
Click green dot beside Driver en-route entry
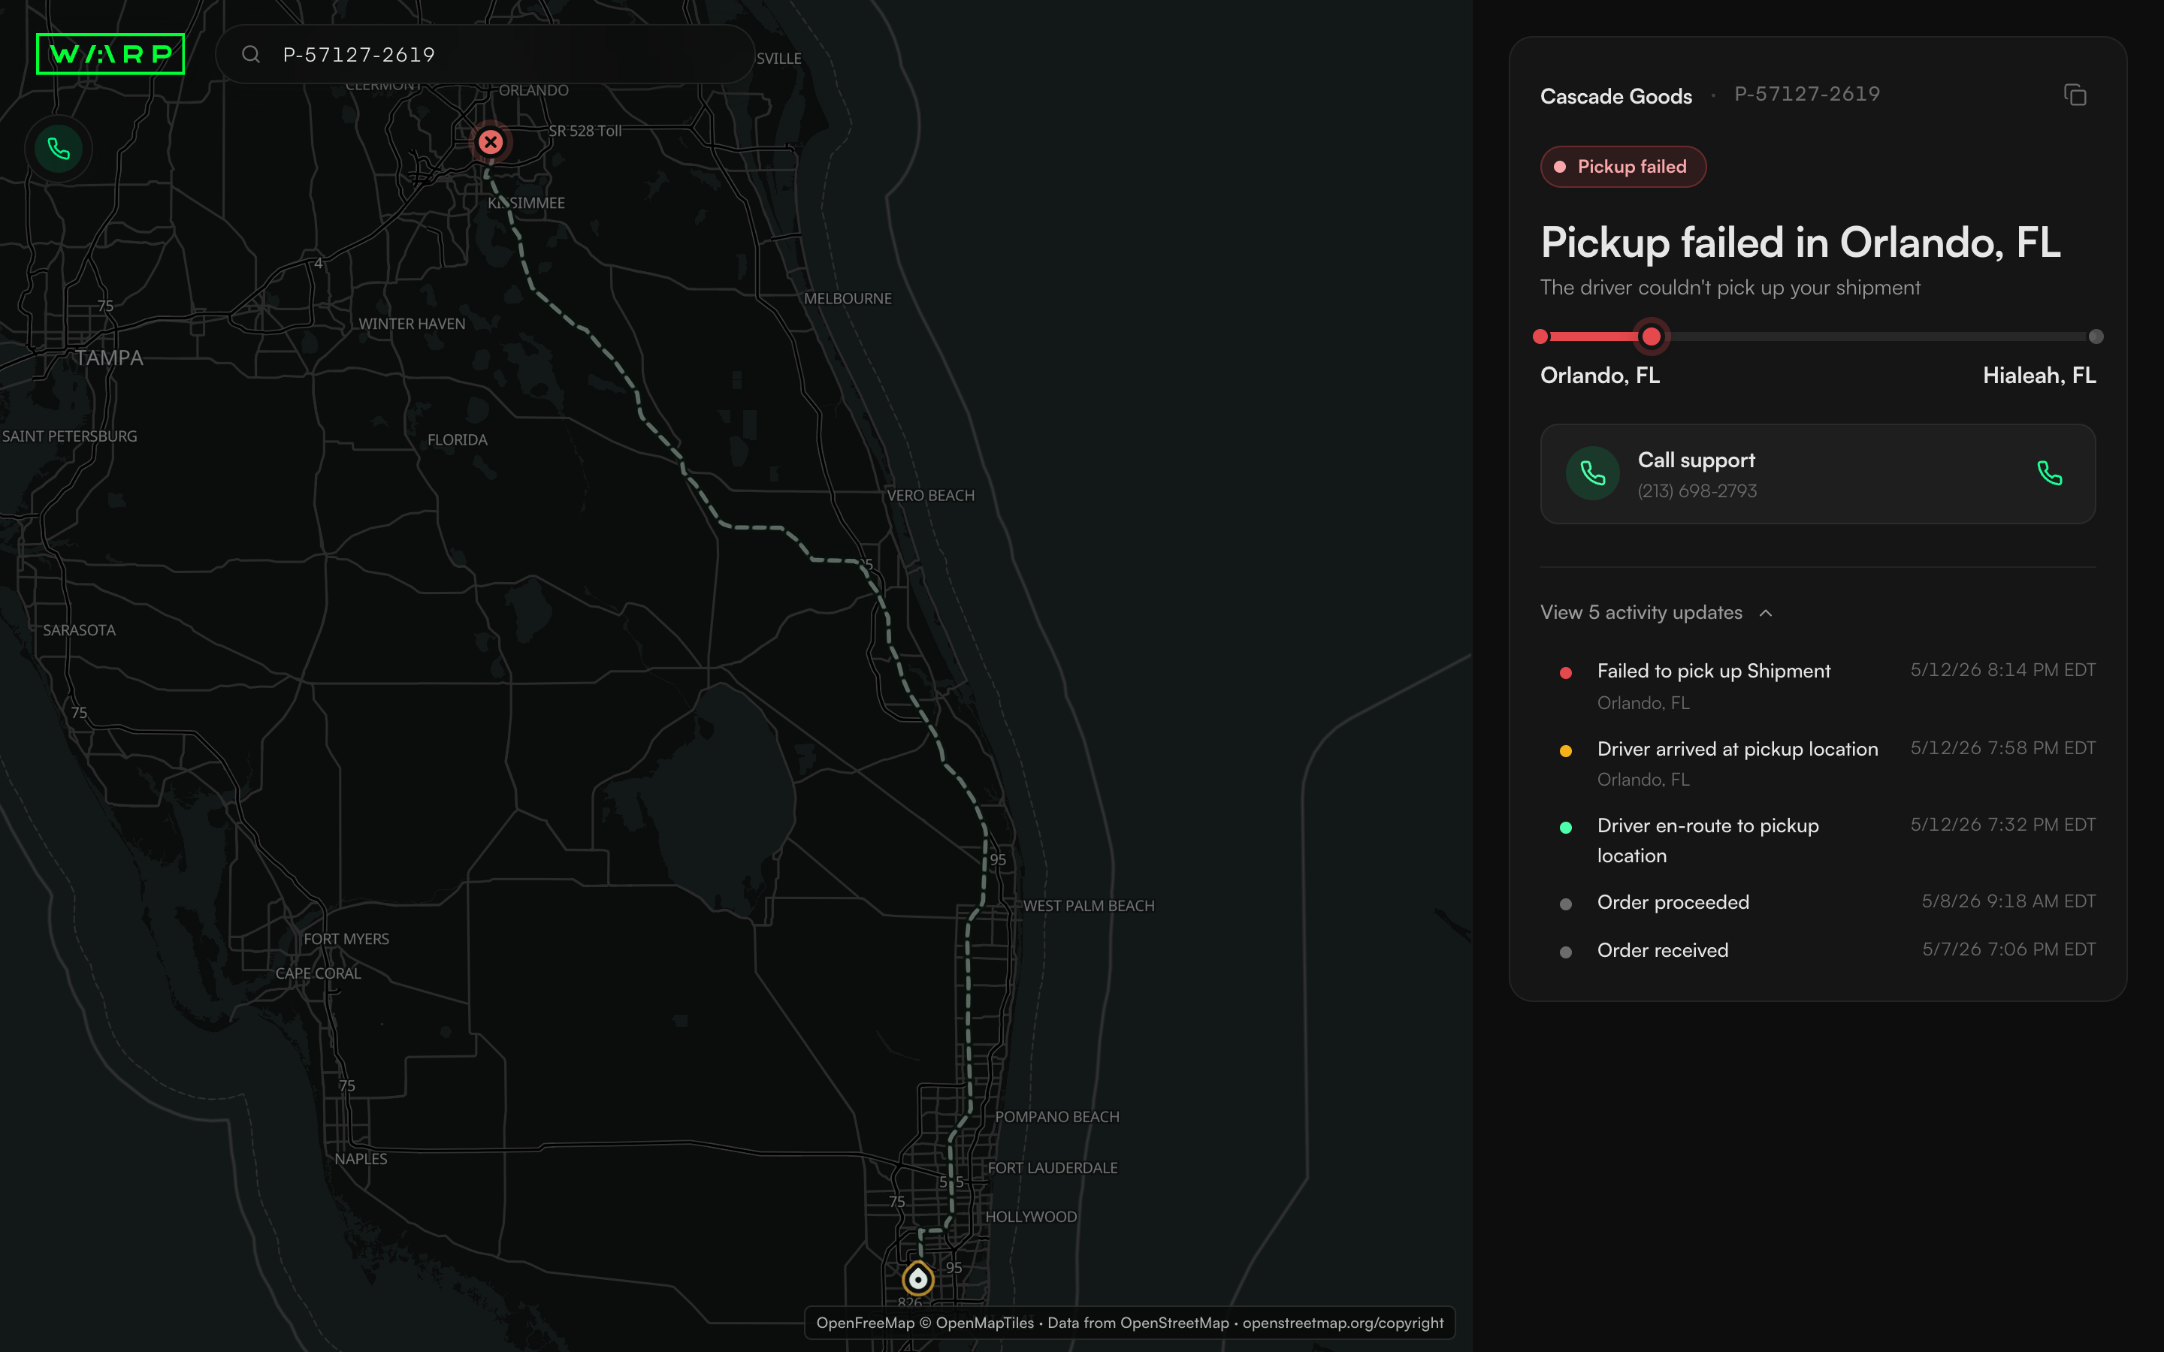click(1566, 827)
